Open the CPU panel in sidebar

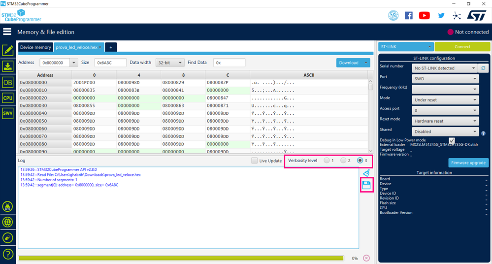coord(7,98)
